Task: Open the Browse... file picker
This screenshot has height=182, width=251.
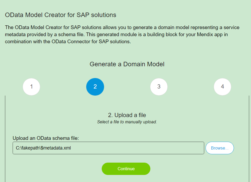Action: [x=220, y=148]
